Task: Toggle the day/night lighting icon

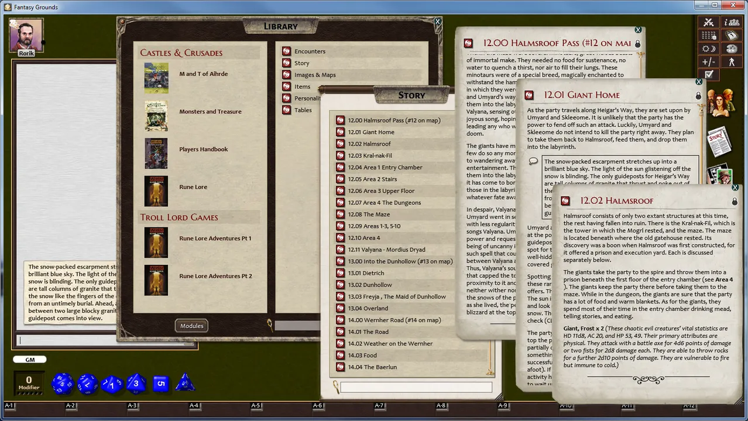Action: click(709, 49)
